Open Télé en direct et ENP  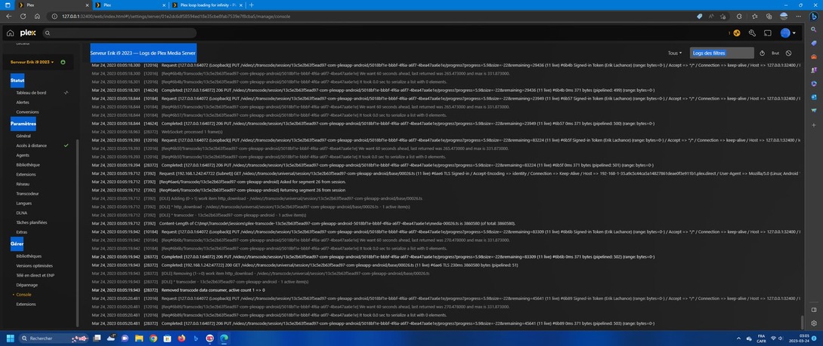[x=36, y=275]
